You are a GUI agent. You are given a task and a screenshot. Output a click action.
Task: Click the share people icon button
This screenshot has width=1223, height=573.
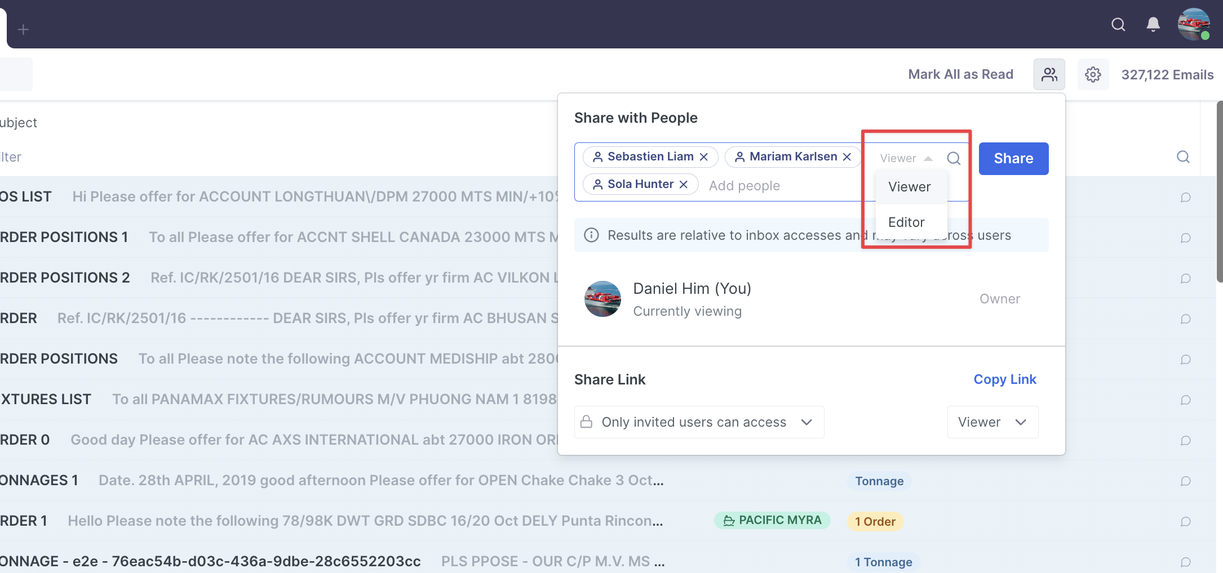[1049, 74]
